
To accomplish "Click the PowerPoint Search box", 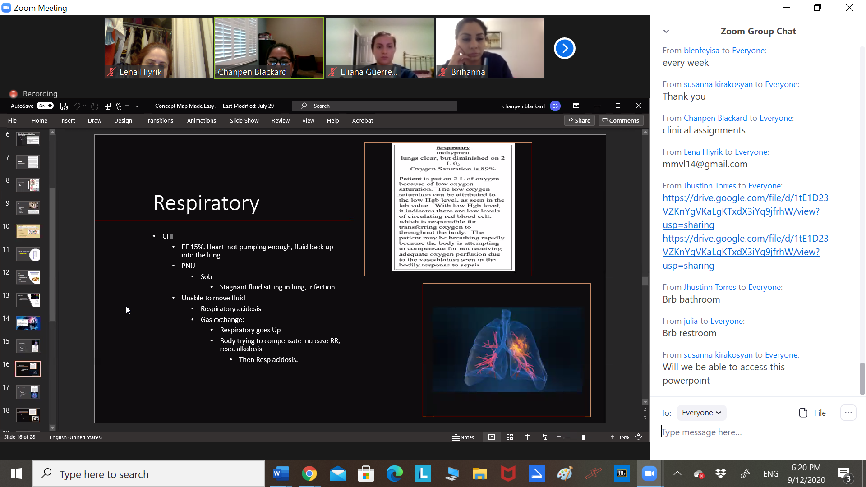I will (x=374, y=106).
